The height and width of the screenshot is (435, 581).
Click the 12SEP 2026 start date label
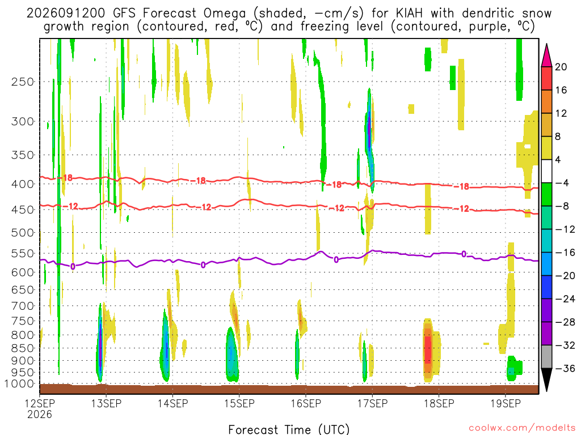click(x=40, y=408)
